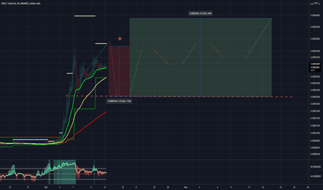
Task: Click the 23 date label on time axis
Action: [10, 187]
